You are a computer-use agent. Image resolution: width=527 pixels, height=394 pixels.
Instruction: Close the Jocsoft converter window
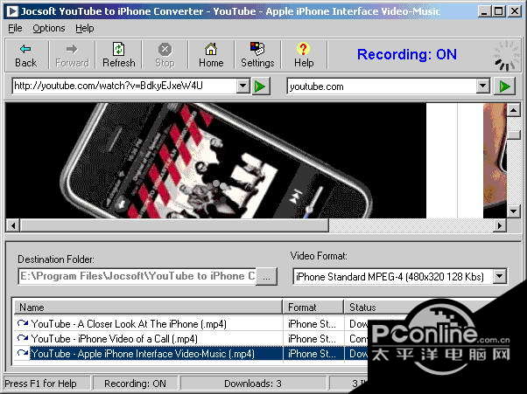coord(514,11)
